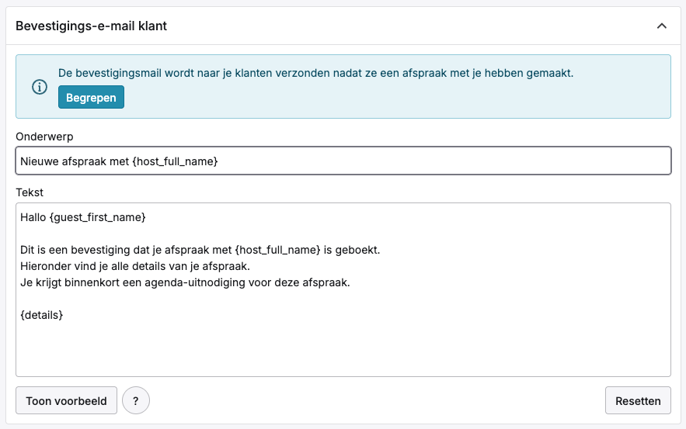Screen dimensions: 686x429
Task: Click {host_full_name} inside the subject field
Action: pos(175,161)
